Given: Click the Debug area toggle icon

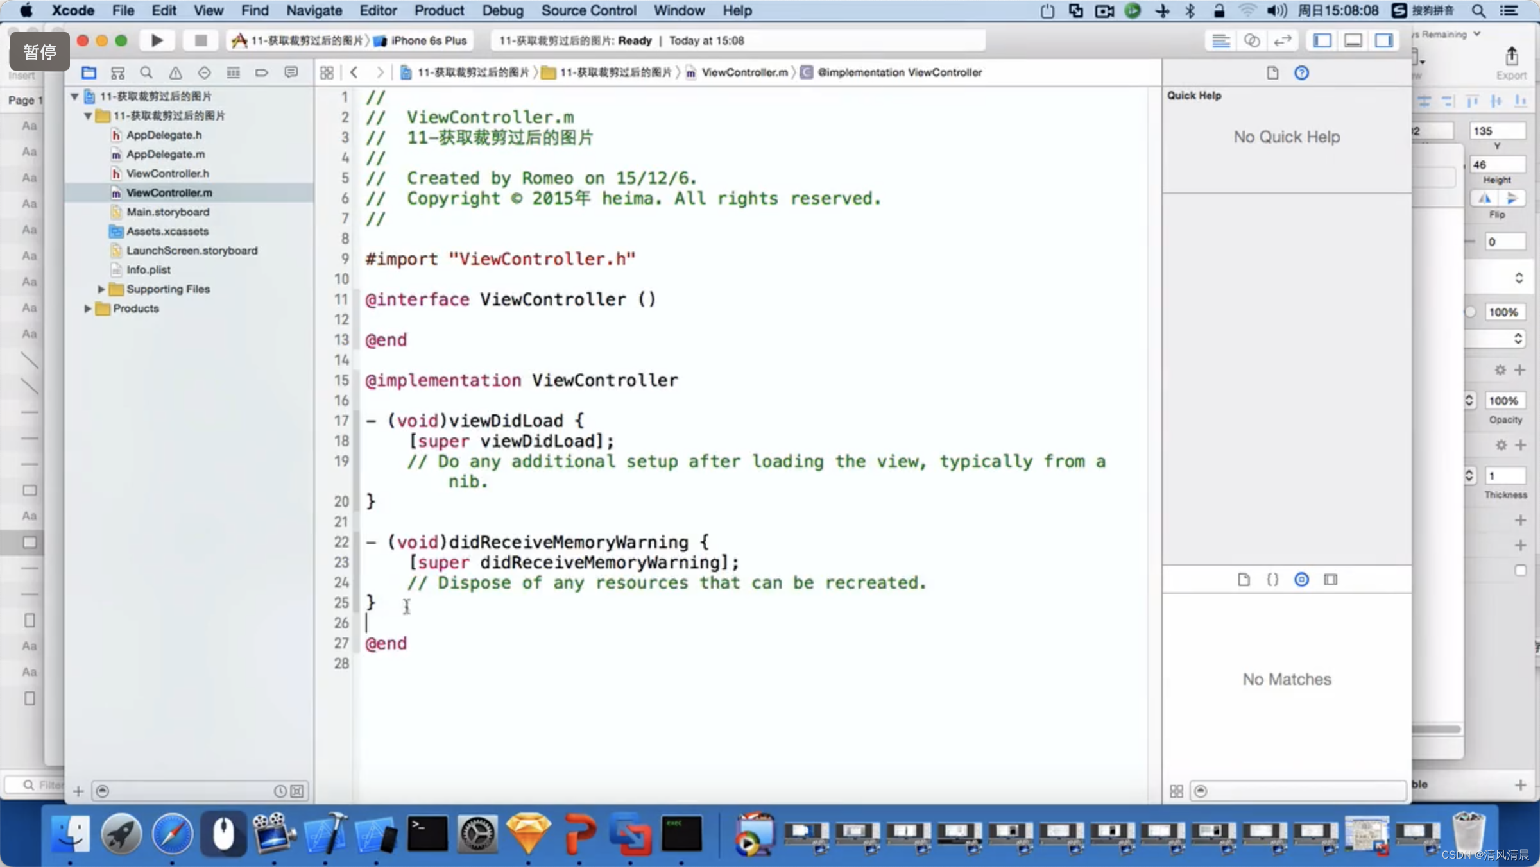Looking at the screenshot, I should click(x=1353, y=40).
